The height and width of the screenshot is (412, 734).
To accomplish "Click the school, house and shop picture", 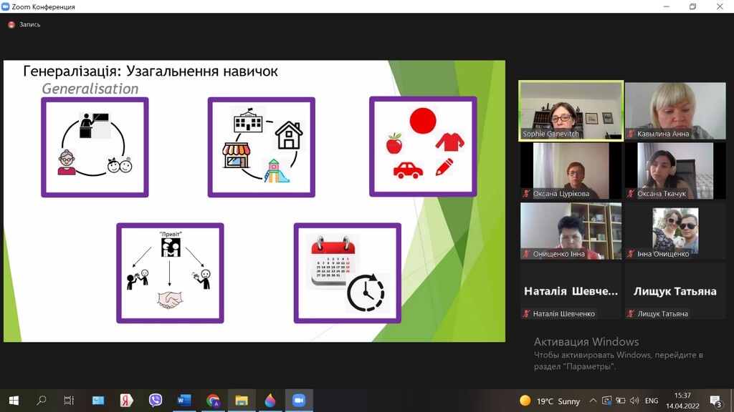I will pos(261,147).
